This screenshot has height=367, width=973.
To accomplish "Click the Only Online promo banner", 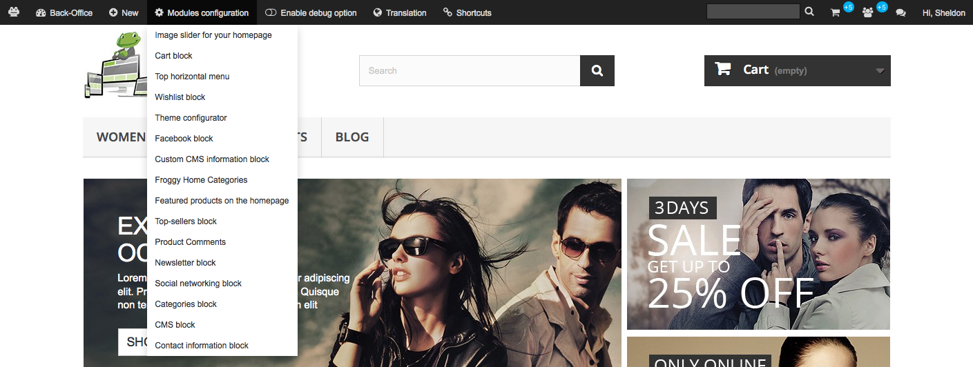I will tap(758, 352).
